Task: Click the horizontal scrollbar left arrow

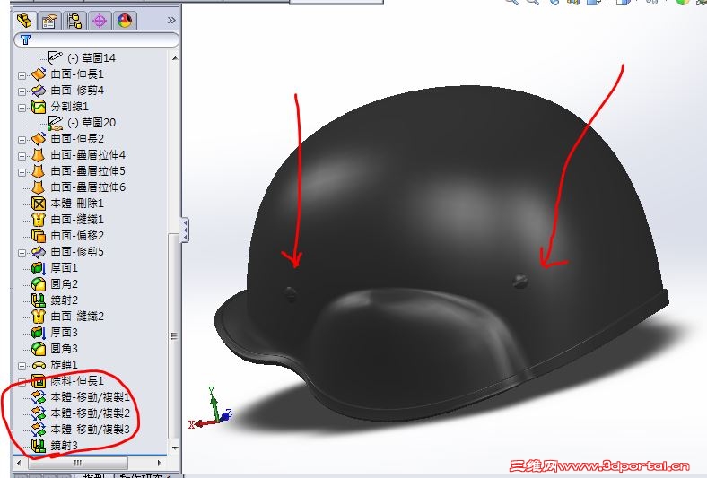Action: pyautogui.click(x=19, y=463)
